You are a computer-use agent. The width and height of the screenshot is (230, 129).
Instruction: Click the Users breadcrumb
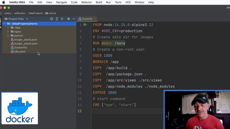pyautogui.click(x=8, y=13)
